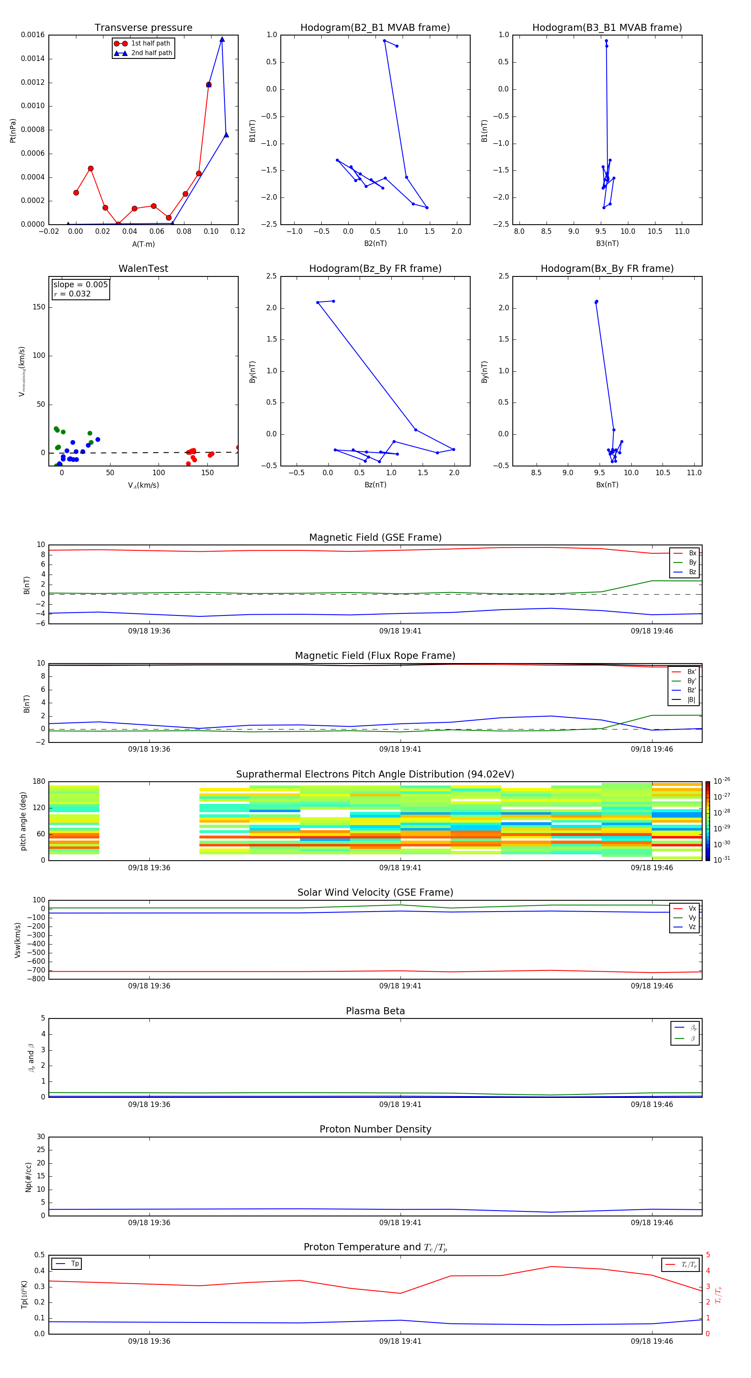
Task: Click '09/18 19:36' tick under Plasma Beta
Action: tap(149, 1104)
